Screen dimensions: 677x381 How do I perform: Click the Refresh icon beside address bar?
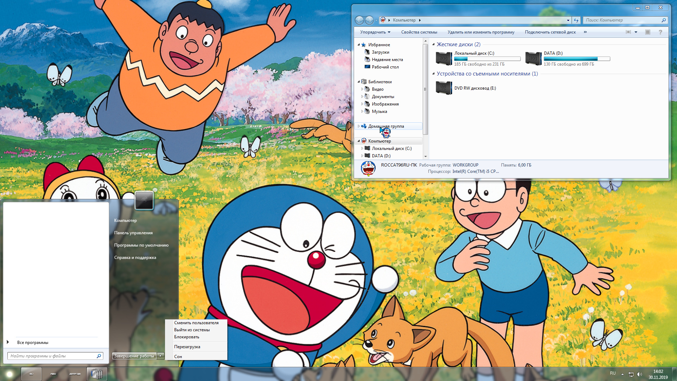tap(576, 20)
